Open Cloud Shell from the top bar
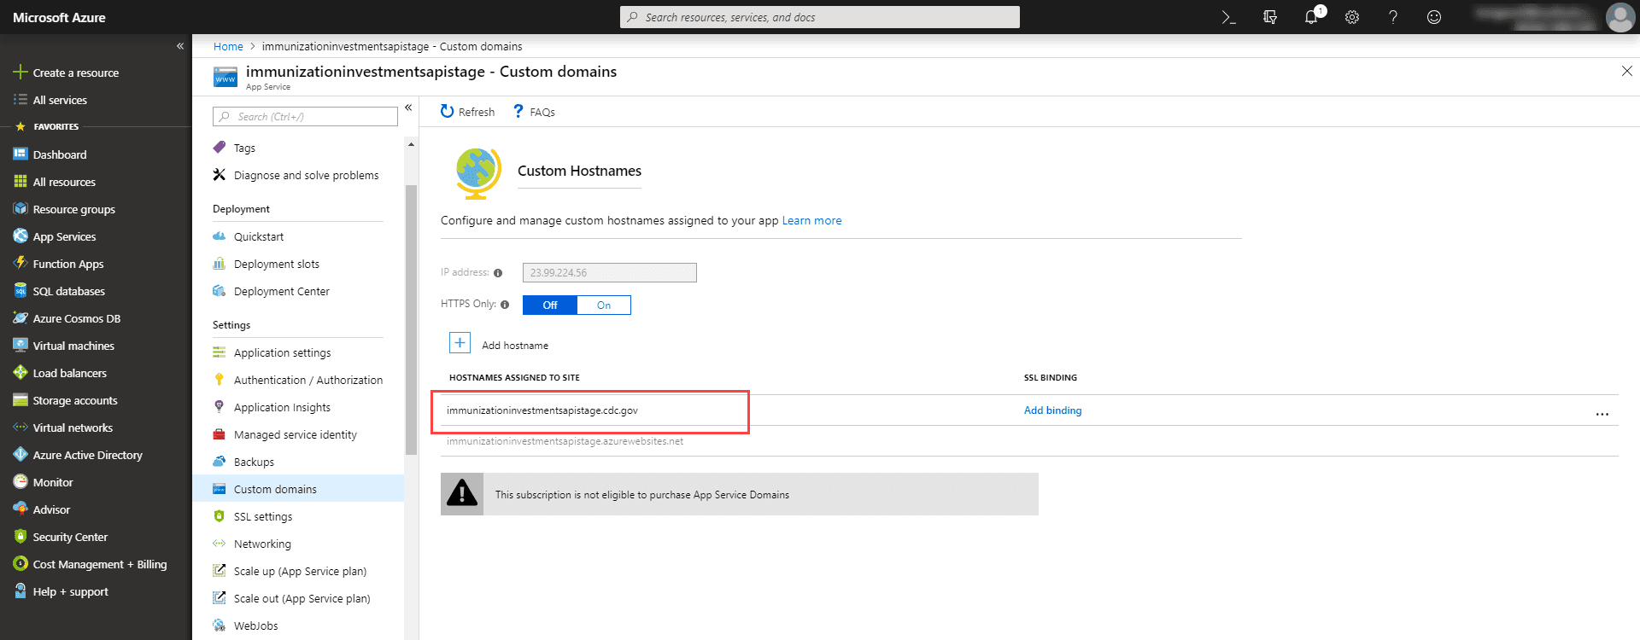Image resolution: width=1640 pixels, height=640 pixels. click(1228, 17)
